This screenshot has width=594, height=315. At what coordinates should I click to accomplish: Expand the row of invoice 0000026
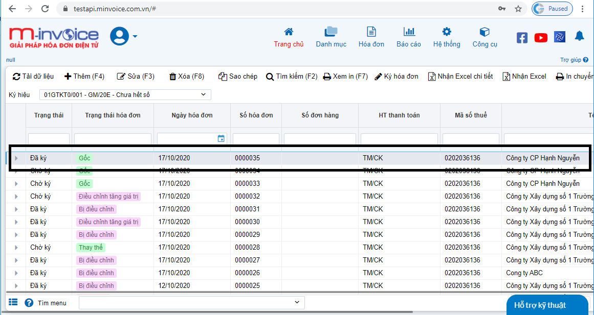[x=16, y=273]
